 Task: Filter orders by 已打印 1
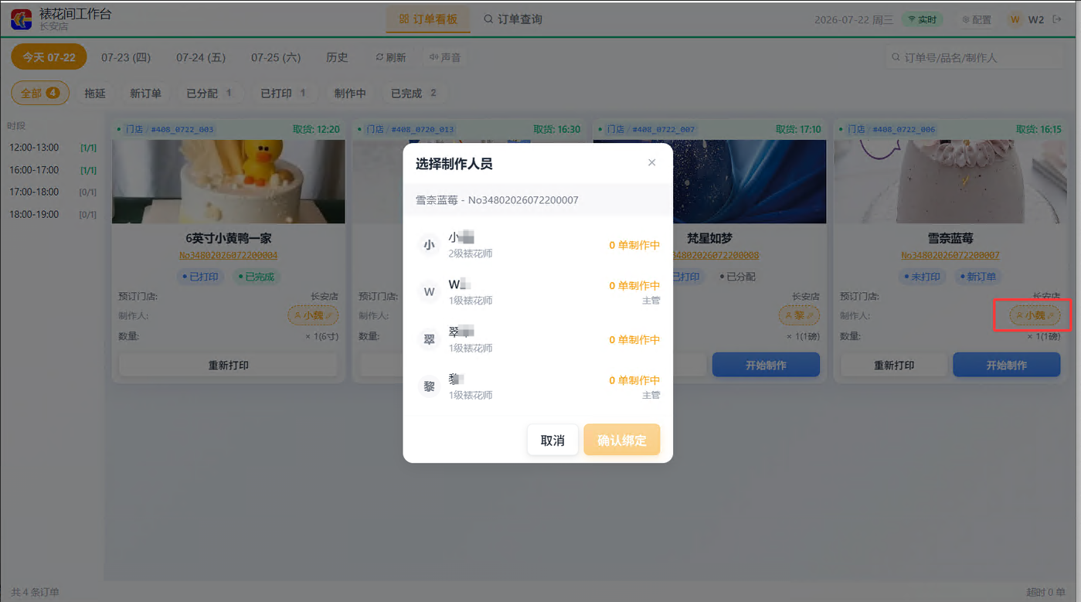(x=284, y=93)
